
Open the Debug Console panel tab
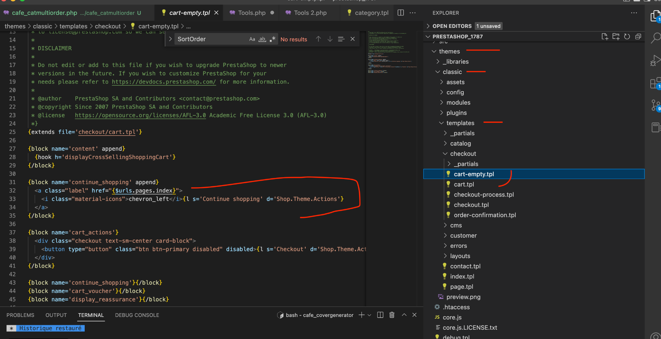tap(137, 315)
